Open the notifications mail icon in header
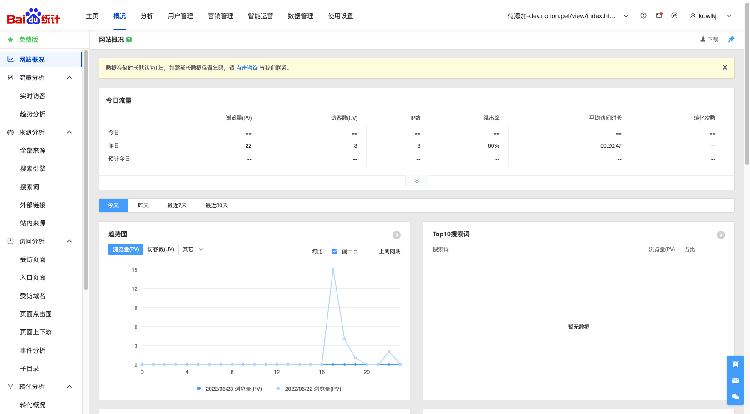The image size is (750, 414). (659, 15)
